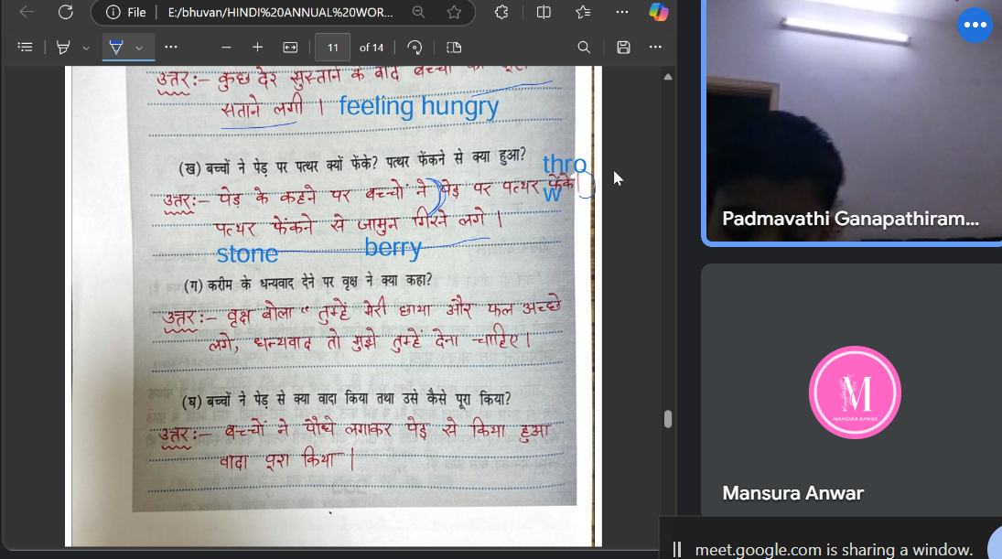Open browser Settings and more menu
Screen dimensions: 1002x559
622,12
